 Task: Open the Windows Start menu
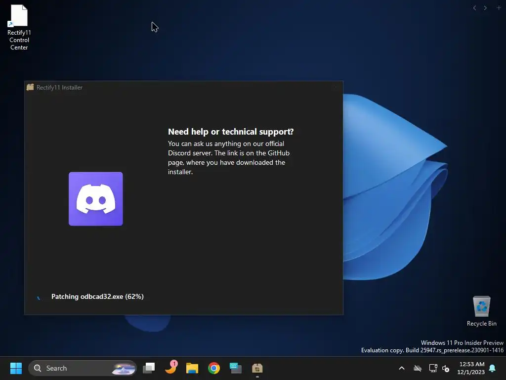point(16,368)
